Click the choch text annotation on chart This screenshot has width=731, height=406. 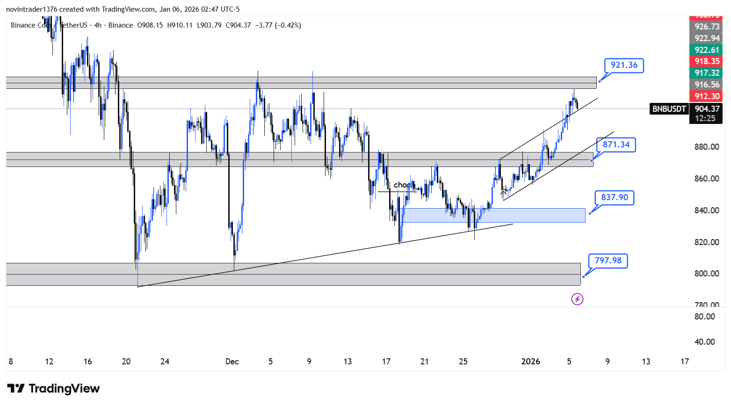click(x=403, y=185)
